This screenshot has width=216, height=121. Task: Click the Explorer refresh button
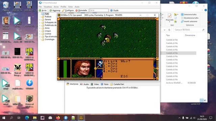point(169,30)
